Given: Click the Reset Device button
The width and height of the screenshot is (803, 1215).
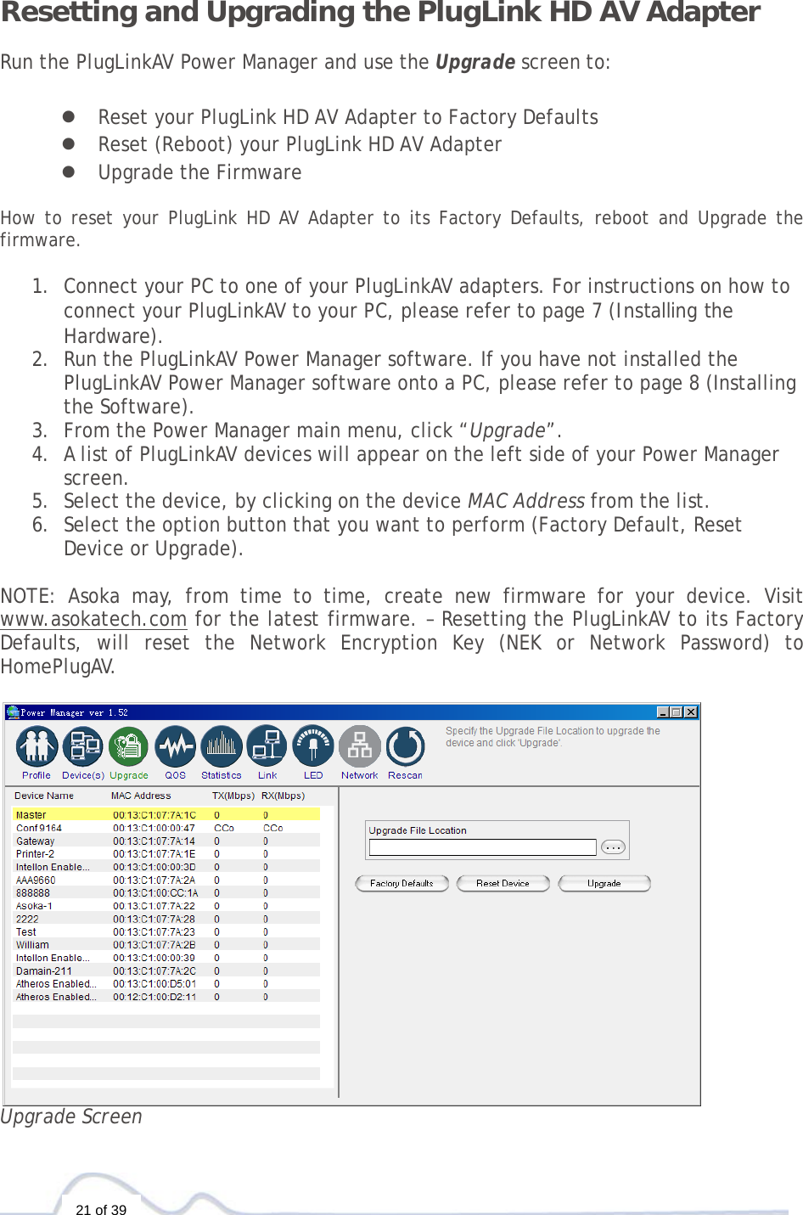Looking at the screenshot, I should (x=503, y=883).
